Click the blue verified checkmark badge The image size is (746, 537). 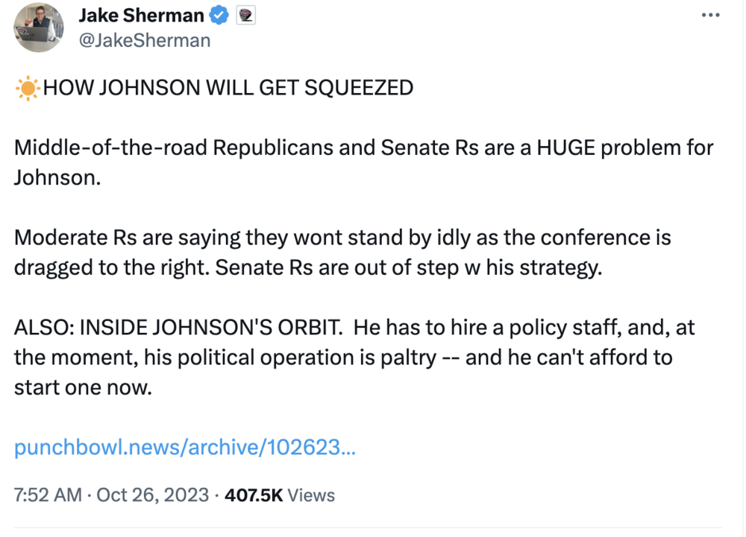(220, 15)
